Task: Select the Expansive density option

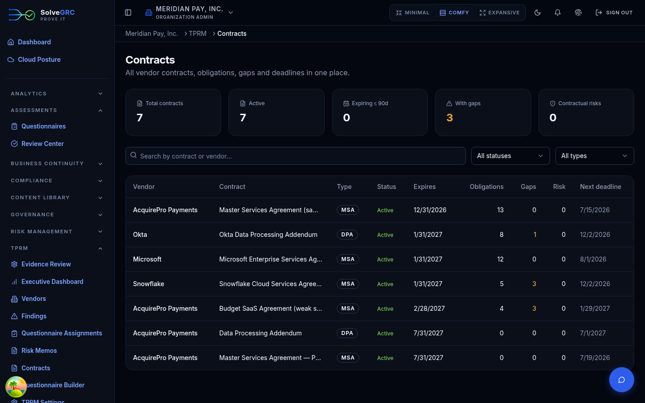Action: click(x=499, y=13)
